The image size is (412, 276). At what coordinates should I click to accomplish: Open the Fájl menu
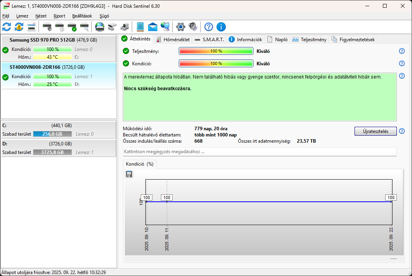click(x=6, y=16)
